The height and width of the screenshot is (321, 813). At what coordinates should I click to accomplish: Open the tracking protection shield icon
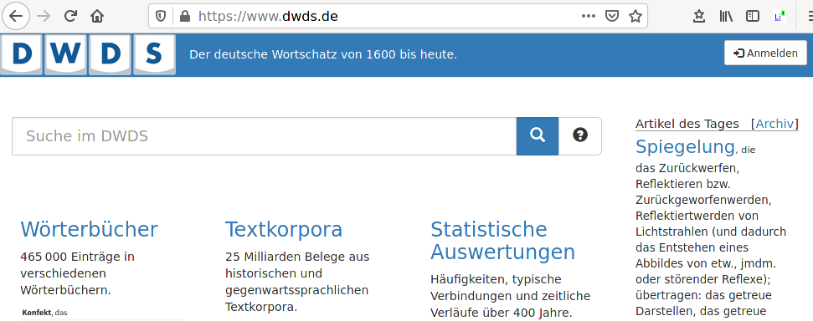pos(161,17)
